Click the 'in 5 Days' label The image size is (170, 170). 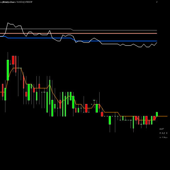164,137
